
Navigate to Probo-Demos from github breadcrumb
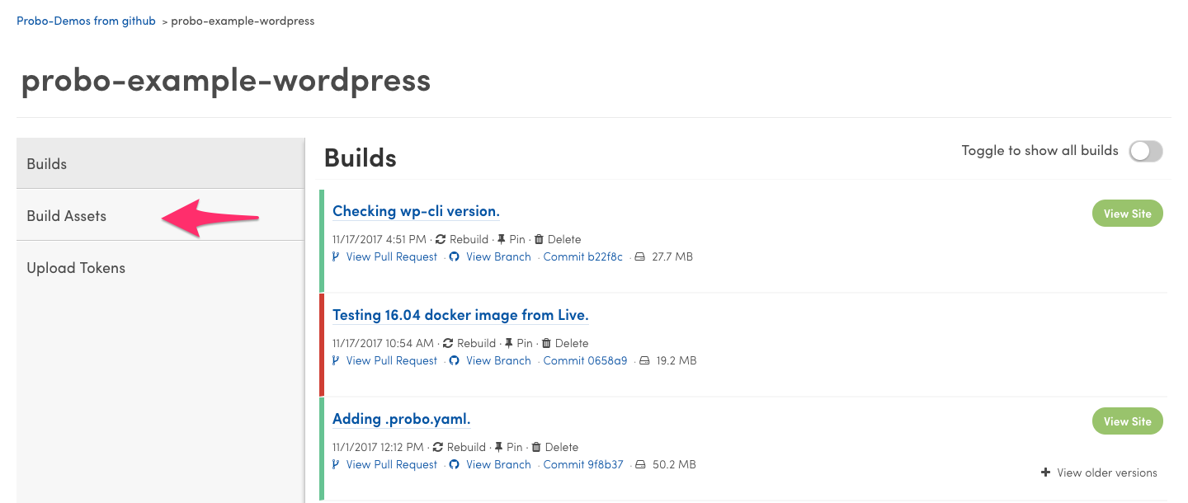(x=86, y=21)
